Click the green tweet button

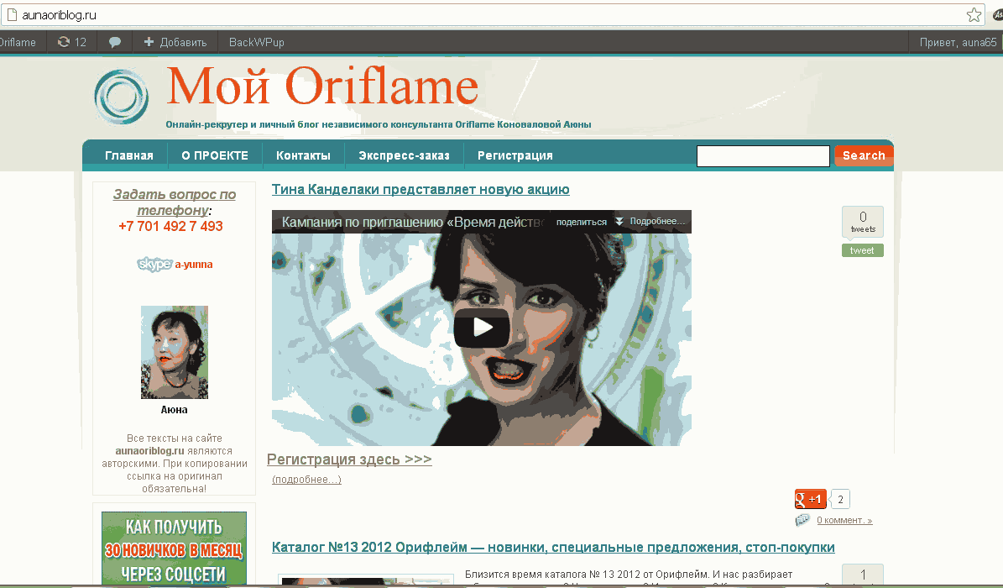point(862,250)
